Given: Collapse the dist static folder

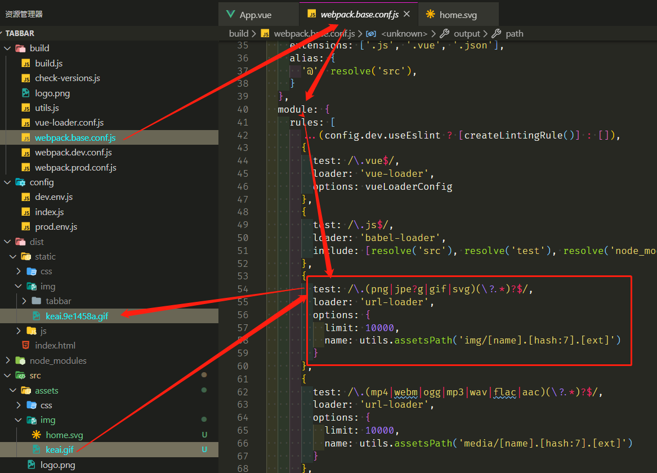Looking at the screenshot, I should pos(12,256).
